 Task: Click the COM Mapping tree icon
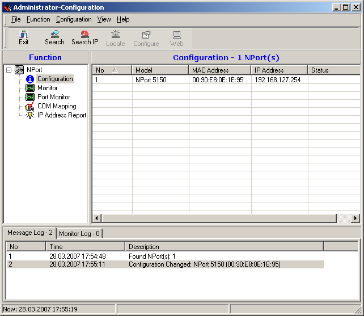pos(30,106)
